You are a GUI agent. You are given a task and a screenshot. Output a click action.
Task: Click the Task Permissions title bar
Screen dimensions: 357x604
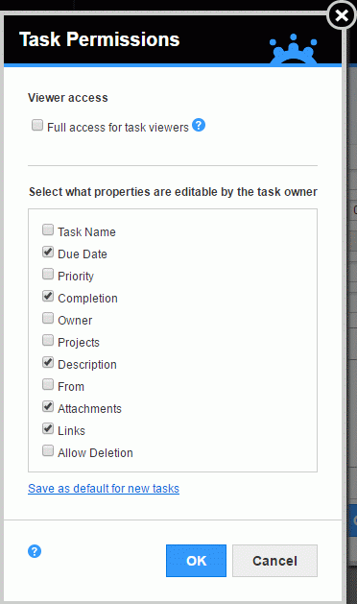click(173, 39)
